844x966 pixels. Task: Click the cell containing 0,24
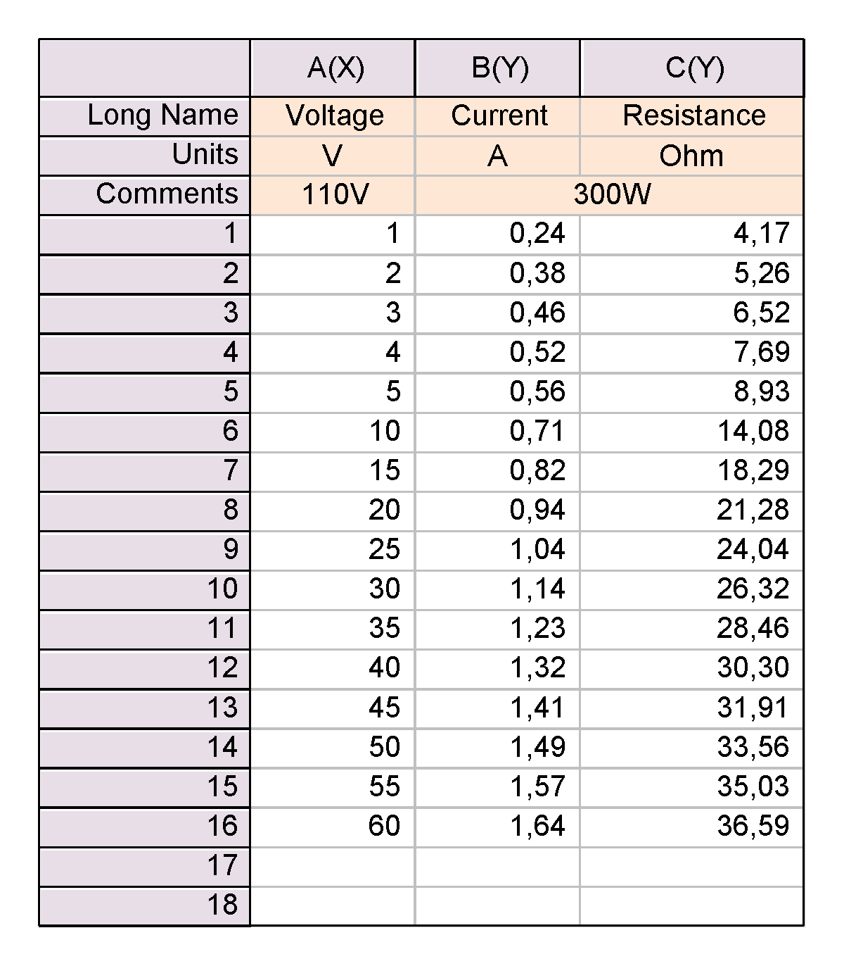(498, 235)
